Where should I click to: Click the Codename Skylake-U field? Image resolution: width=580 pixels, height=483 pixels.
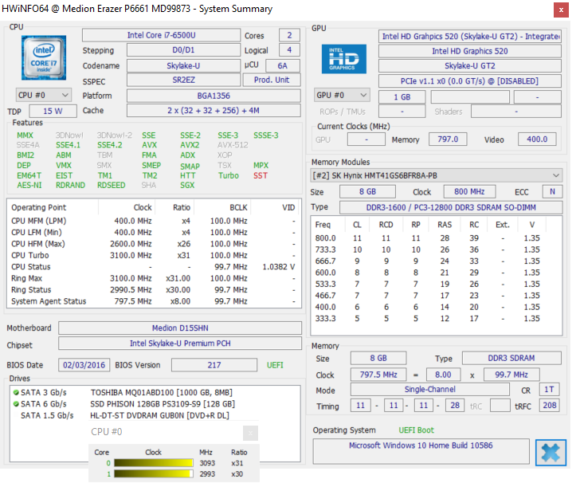183,65
